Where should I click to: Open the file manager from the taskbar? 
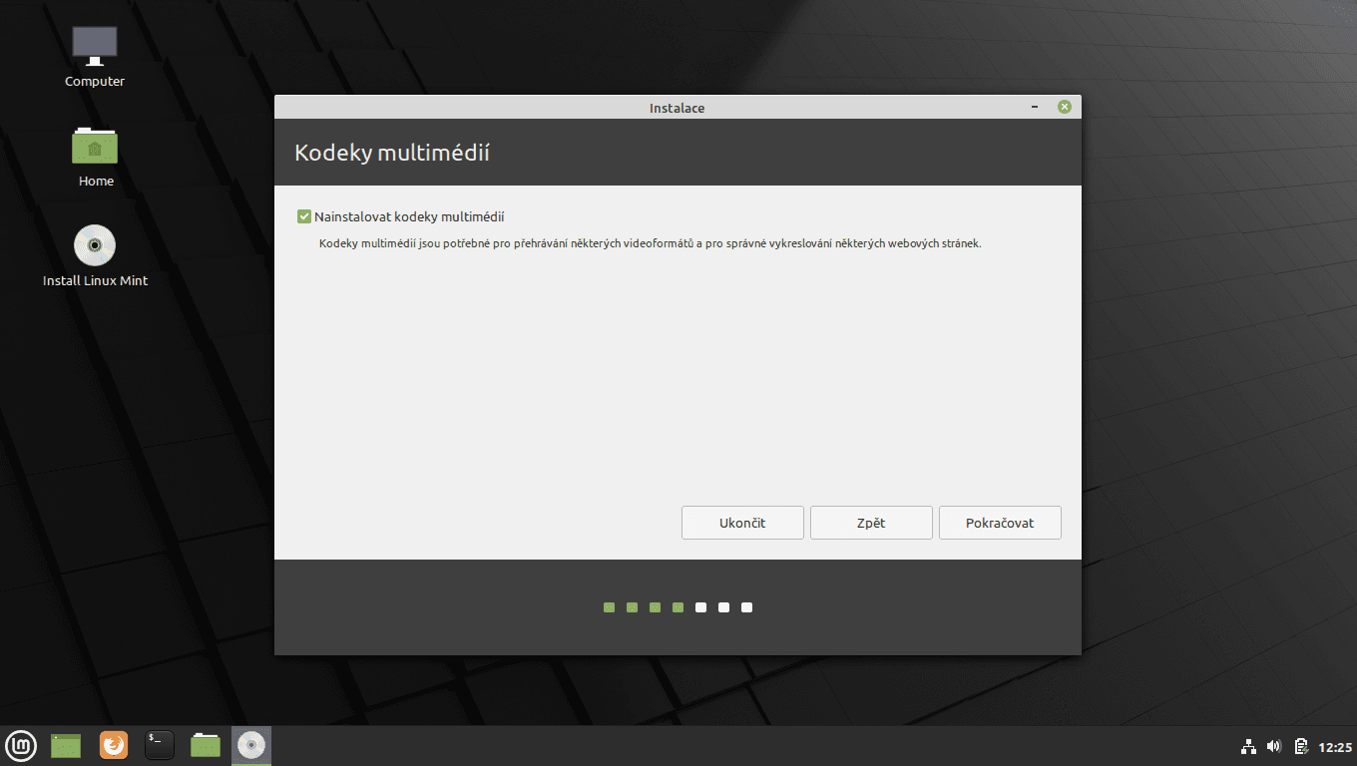click(205, 745)
